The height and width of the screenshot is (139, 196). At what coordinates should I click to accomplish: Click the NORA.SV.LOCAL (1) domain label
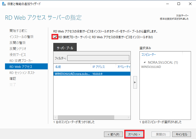tap(163, 62)
